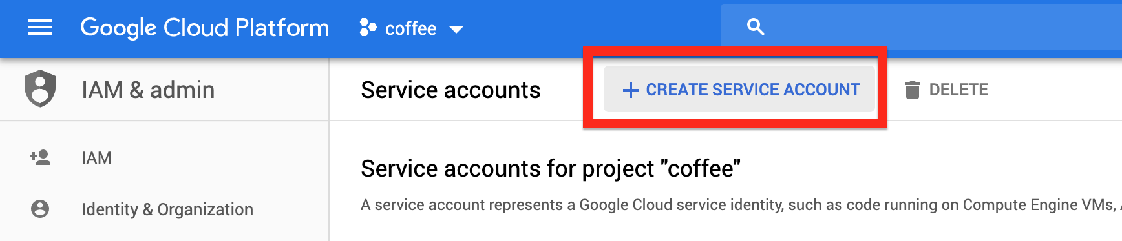Click the plus icon on Create Service Account
Image resolution: width=1122 pixels, height=241 pixels.
(x=630, y=90)
